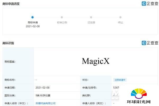159x106 pixels.
Task: Click the 商标名称 row label
Action: coord(10,80)
